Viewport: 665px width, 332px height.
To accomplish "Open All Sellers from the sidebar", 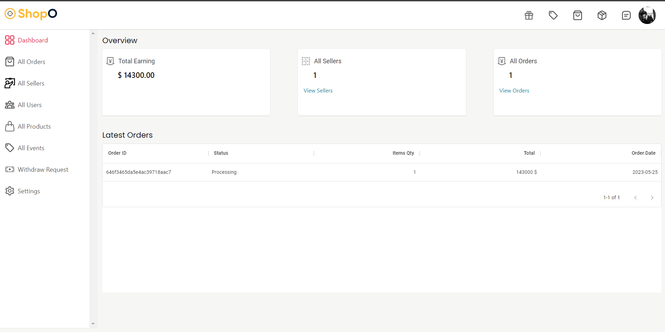I will point(31,83).
